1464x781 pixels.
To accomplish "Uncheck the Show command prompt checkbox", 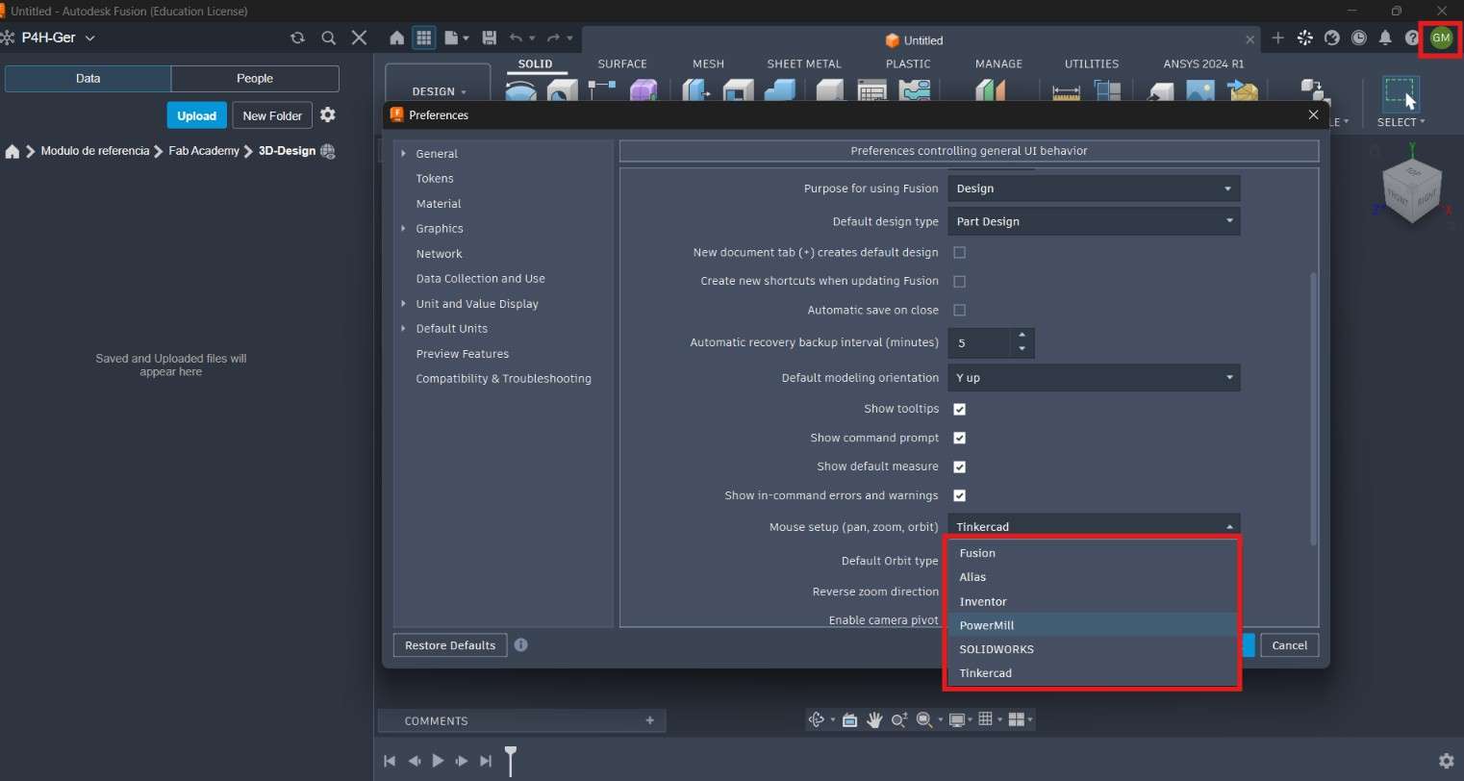I will point(959,438).
